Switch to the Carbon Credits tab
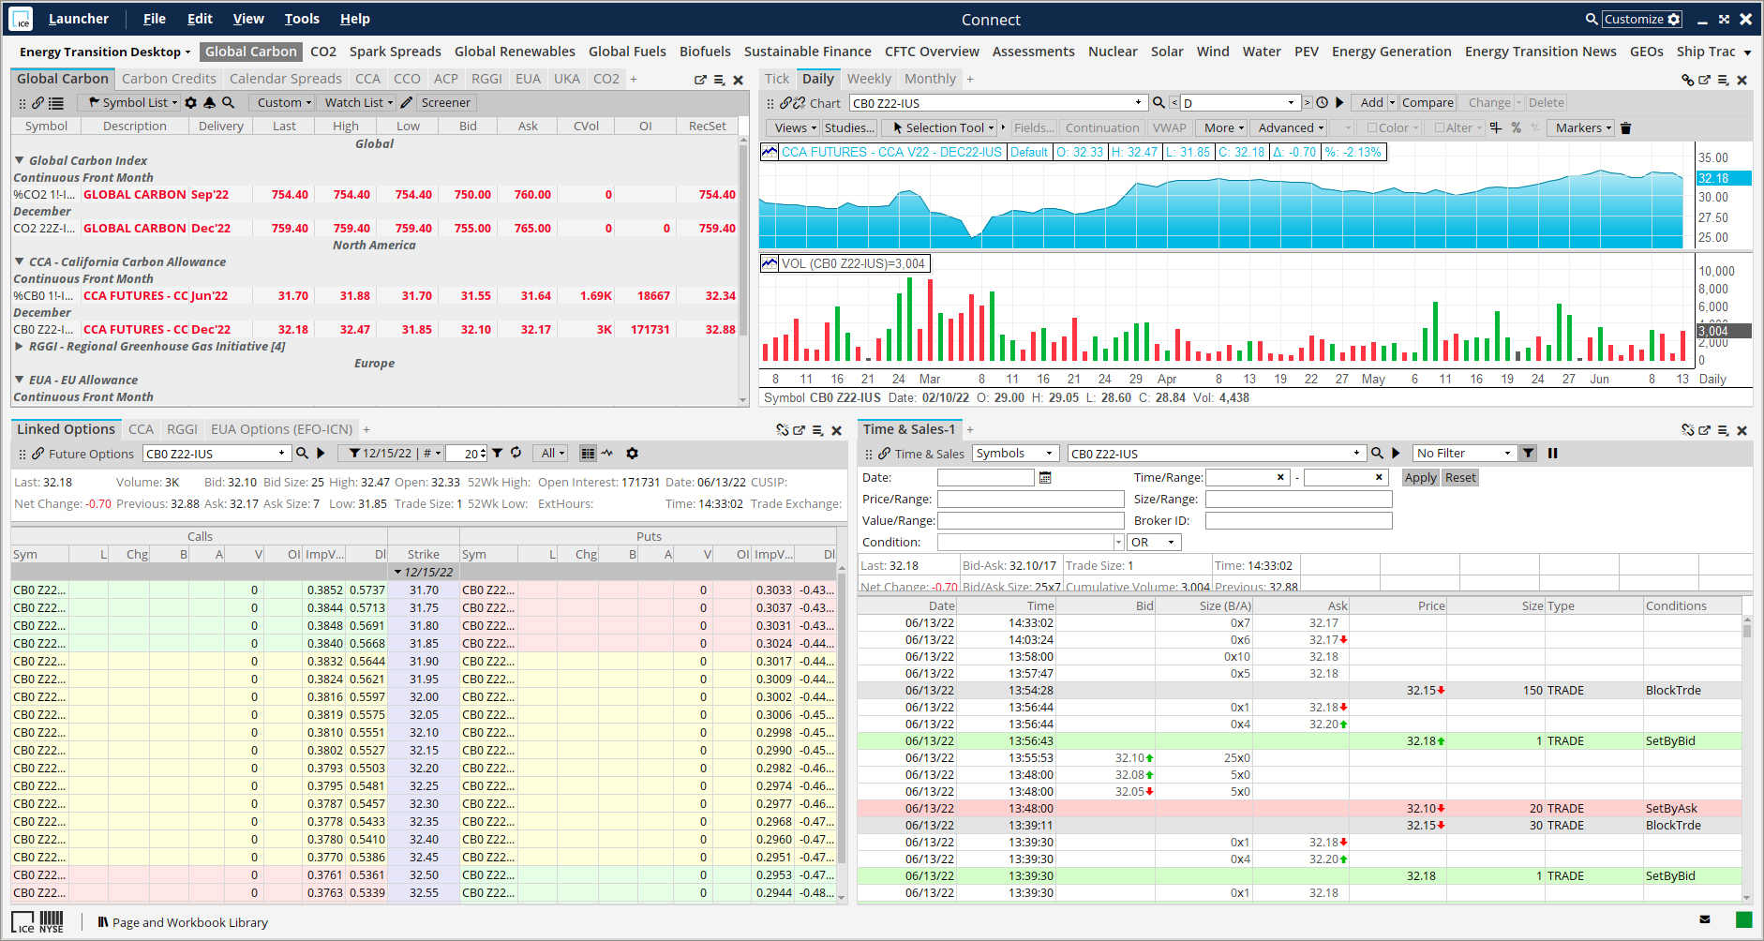Image resolution: width=1764 pixels, height=941 pixels. point(169,79)
